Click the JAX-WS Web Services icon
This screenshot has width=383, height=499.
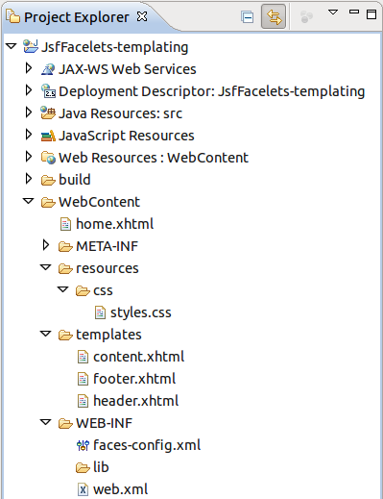pos(48,69)
